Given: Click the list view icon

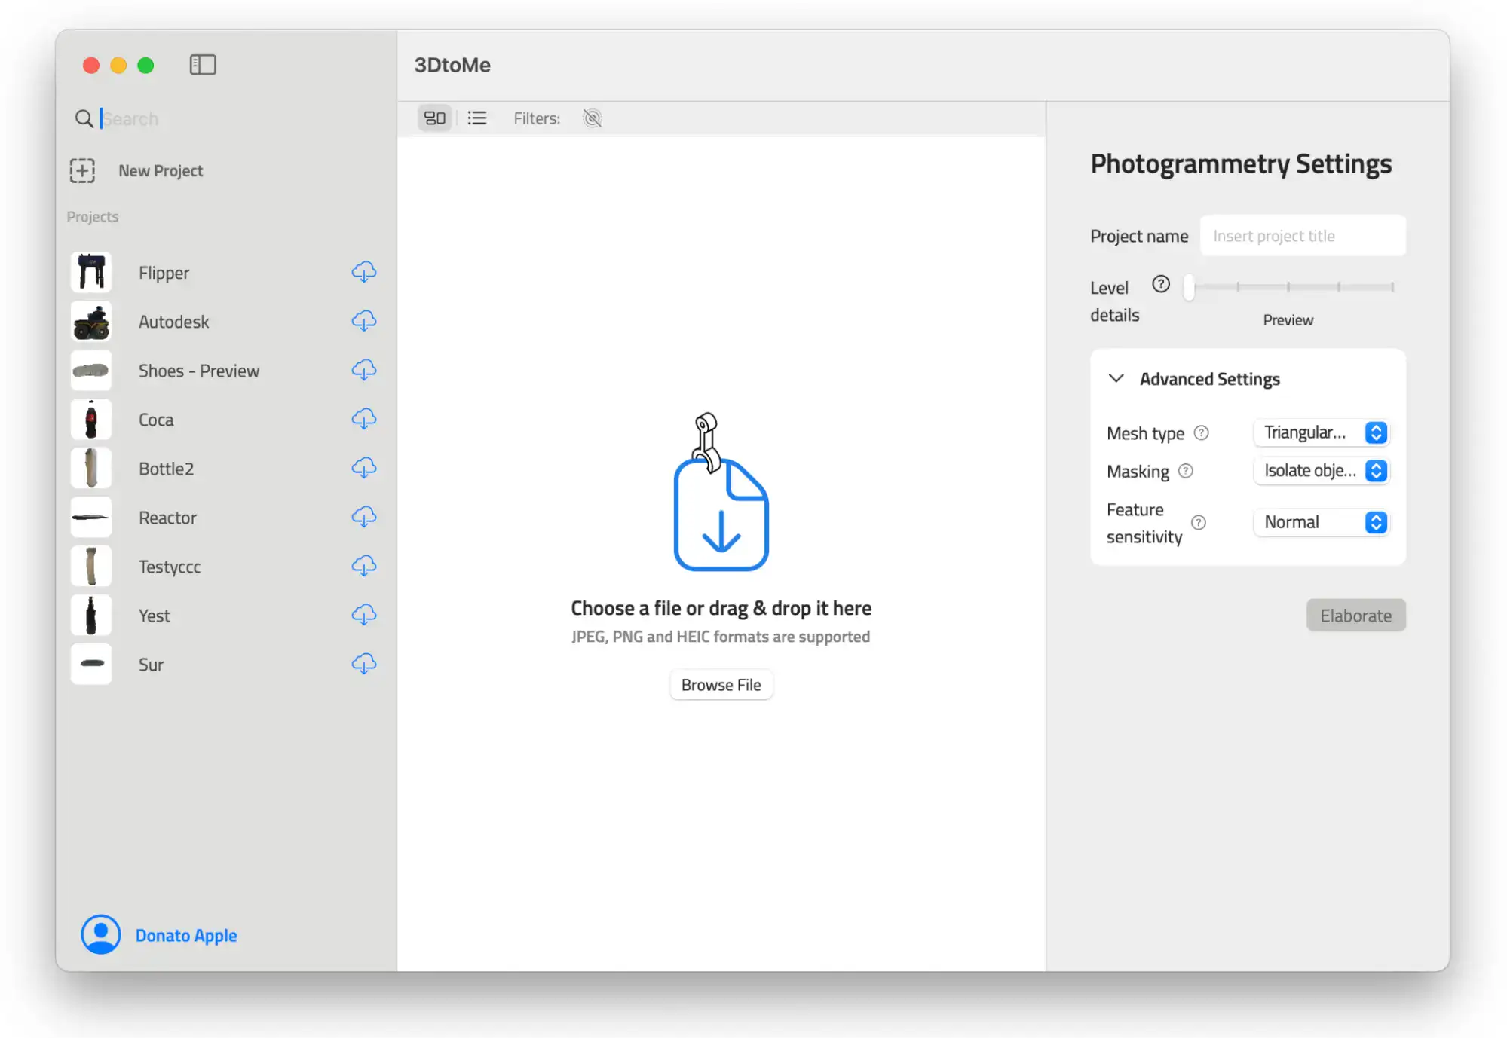Looking at the screenshot, I should pos(476,118).
